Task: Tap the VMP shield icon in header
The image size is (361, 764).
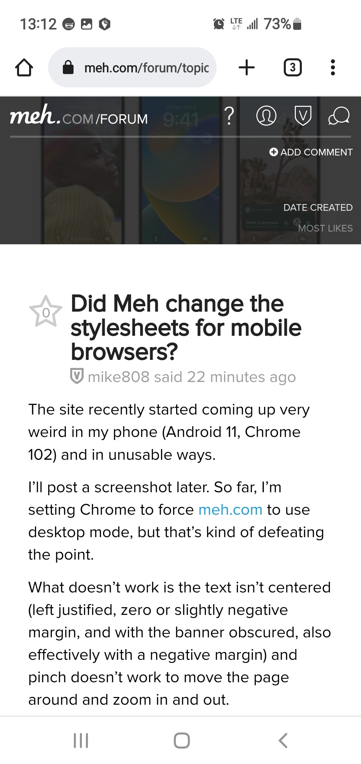Action: 303,116
